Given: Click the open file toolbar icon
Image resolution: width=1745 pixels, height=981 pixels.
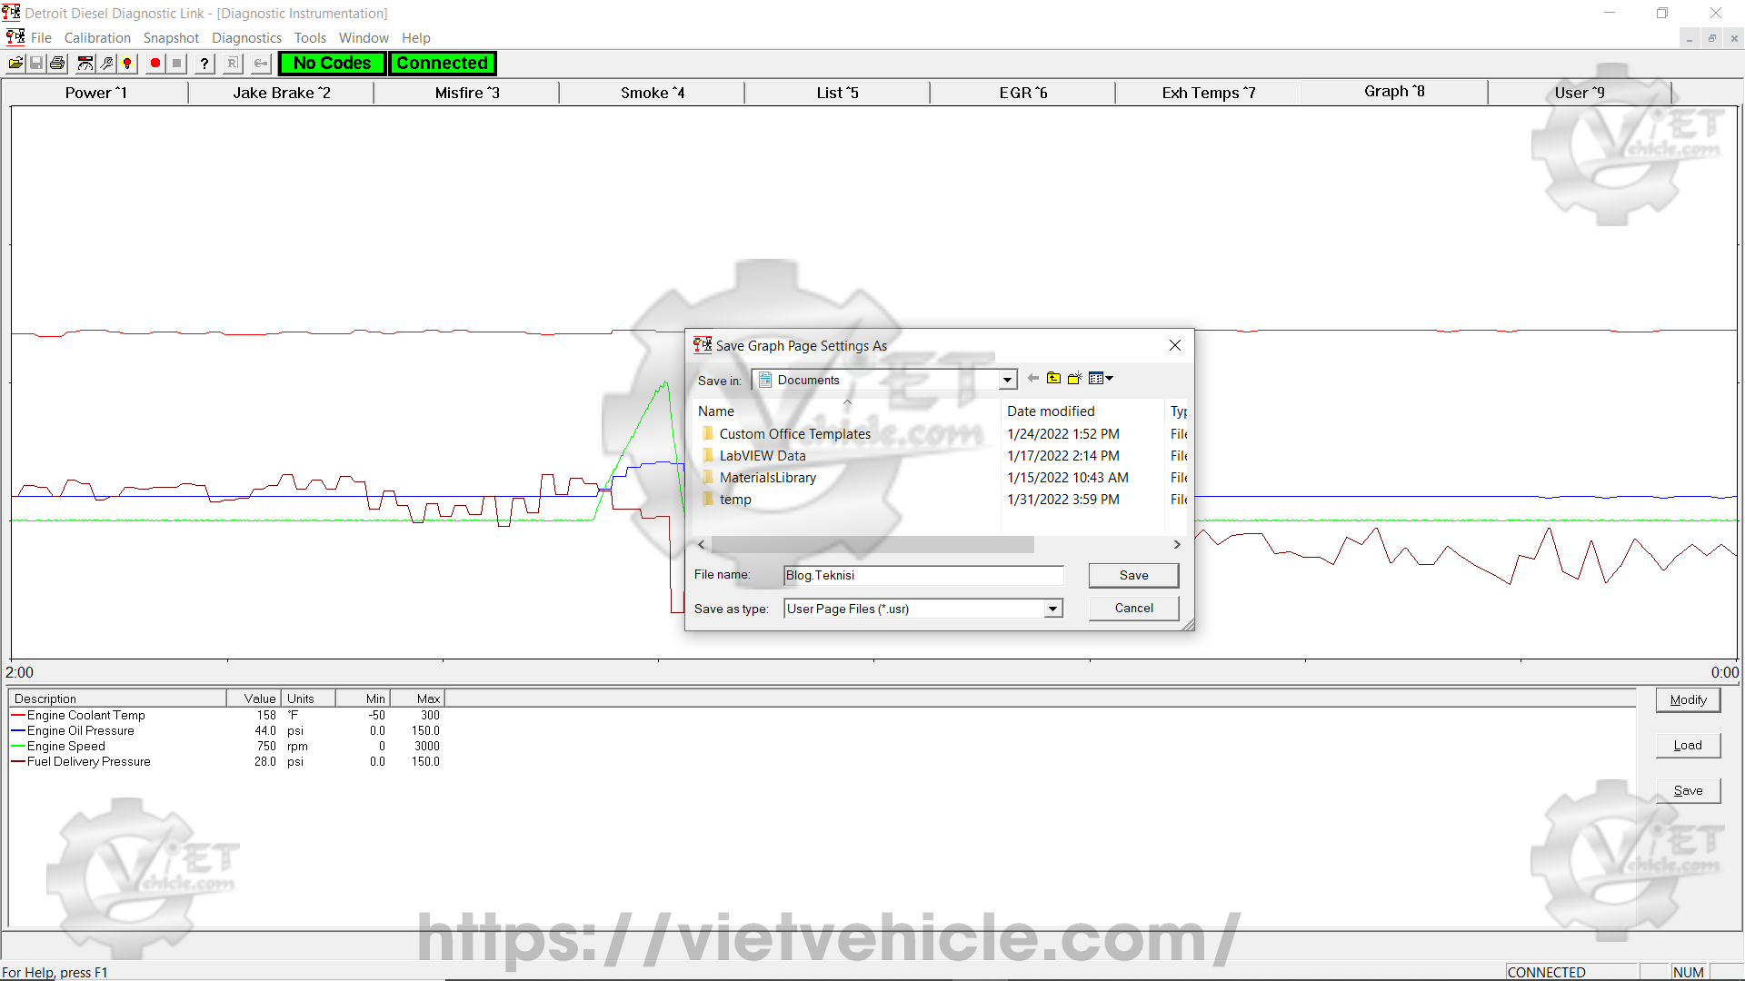Looking at the screenshot, I should (x=15, y=64).
